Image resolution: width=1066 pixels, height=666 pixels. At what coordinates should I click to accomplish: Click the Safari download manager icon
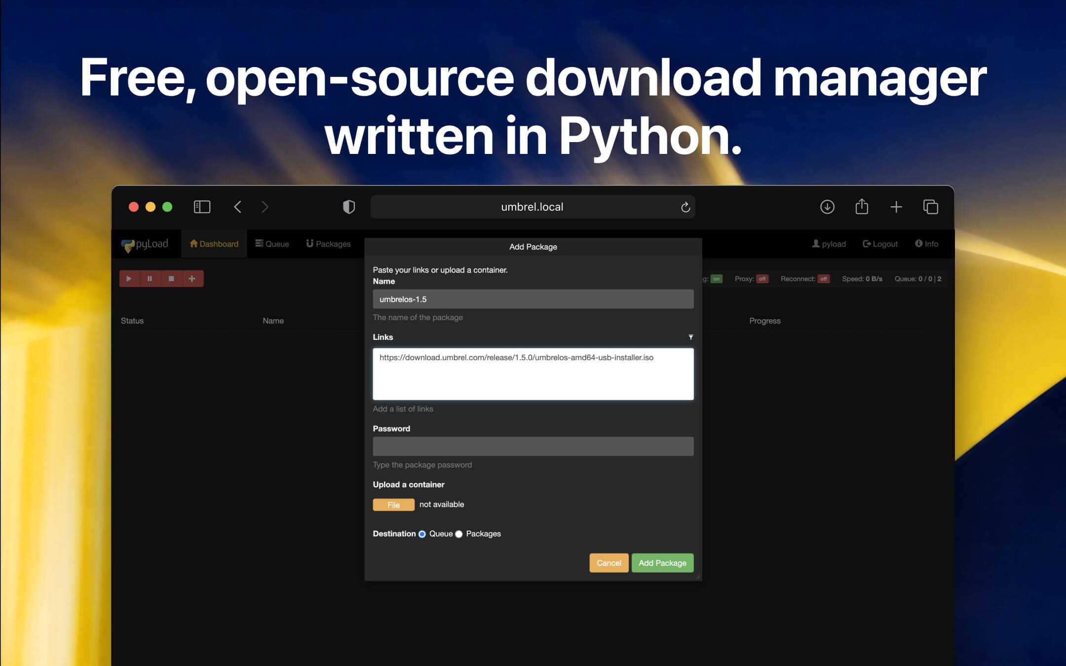[x=828, y=207]
